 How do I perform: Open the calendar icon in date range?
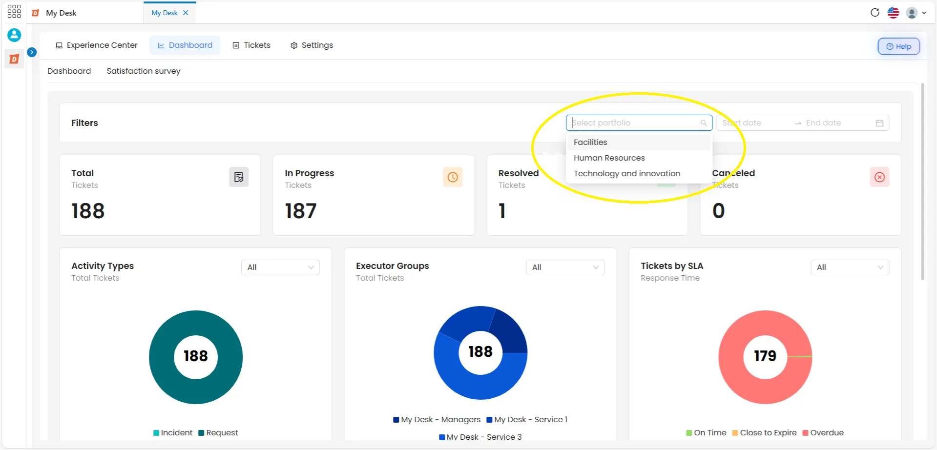(879, 123)
